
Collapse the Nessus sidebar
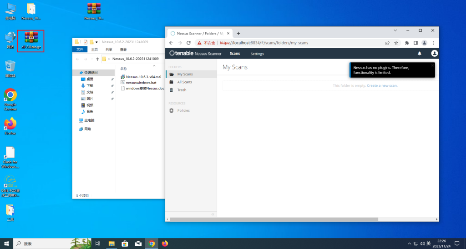click(x=213, y=214)
